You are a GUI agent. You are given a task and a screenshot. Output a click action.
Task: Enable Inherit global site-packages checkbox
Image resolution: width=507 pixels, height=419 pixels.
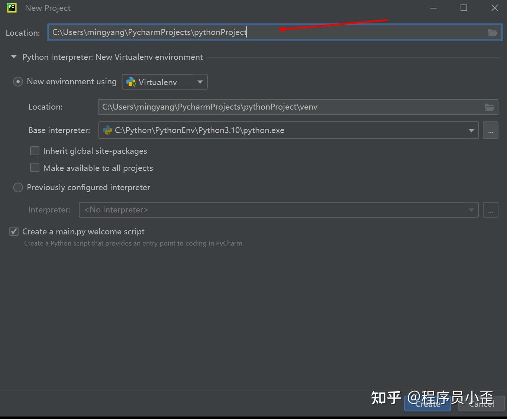(x=35, y=151)
